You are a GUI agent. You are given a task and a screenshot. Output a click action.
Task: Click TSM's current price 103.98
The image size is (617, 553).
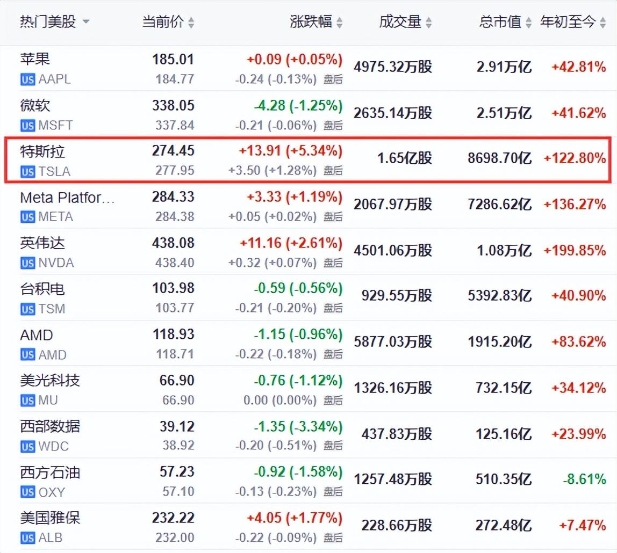173,288
